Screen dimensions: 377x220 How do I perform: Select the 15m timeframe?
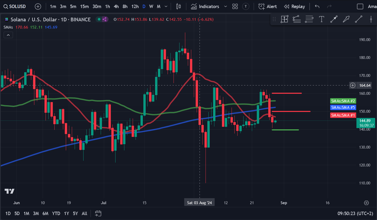coord(84,6)
